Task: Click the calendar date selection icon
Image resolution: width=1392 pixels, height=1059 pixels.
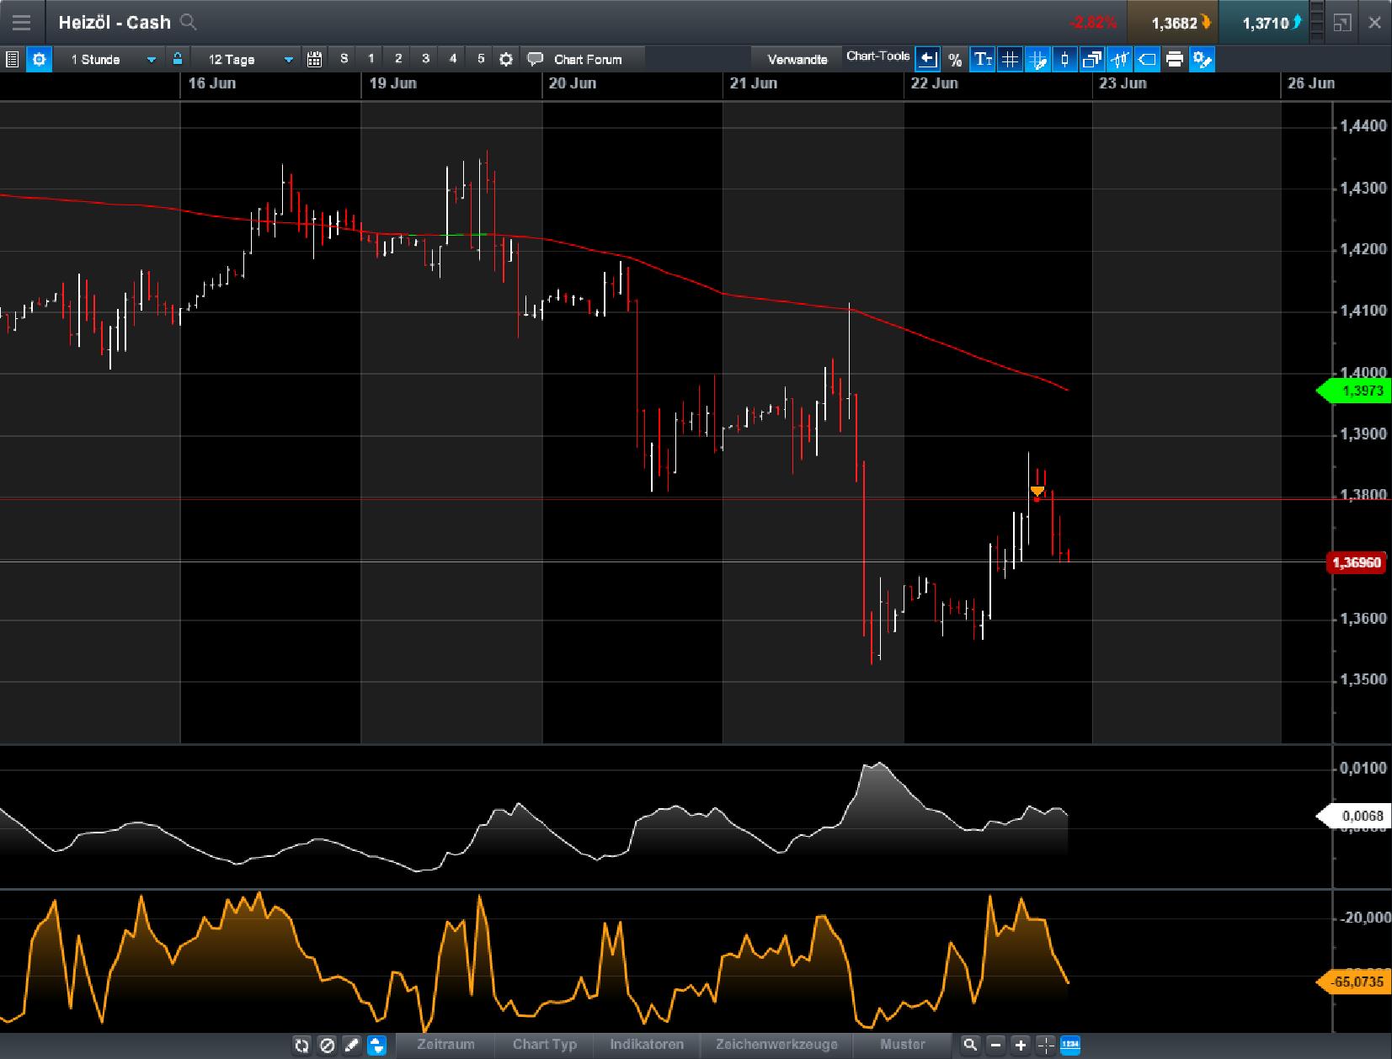Action: coord(315,59)
